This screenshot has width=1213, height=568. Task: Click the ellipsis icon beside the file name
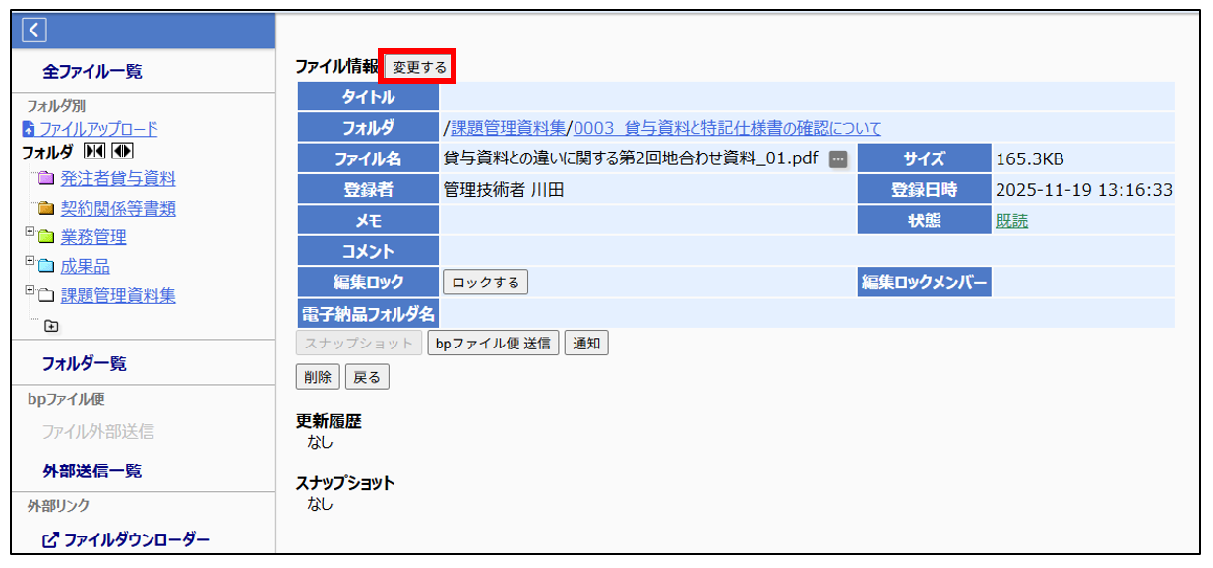coord(838,159)
